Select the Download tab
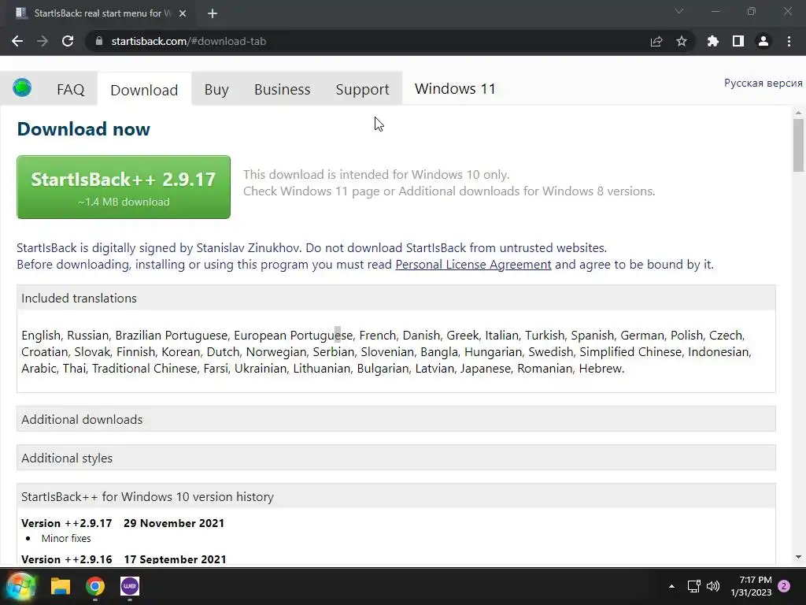 (x=144, y=90)
